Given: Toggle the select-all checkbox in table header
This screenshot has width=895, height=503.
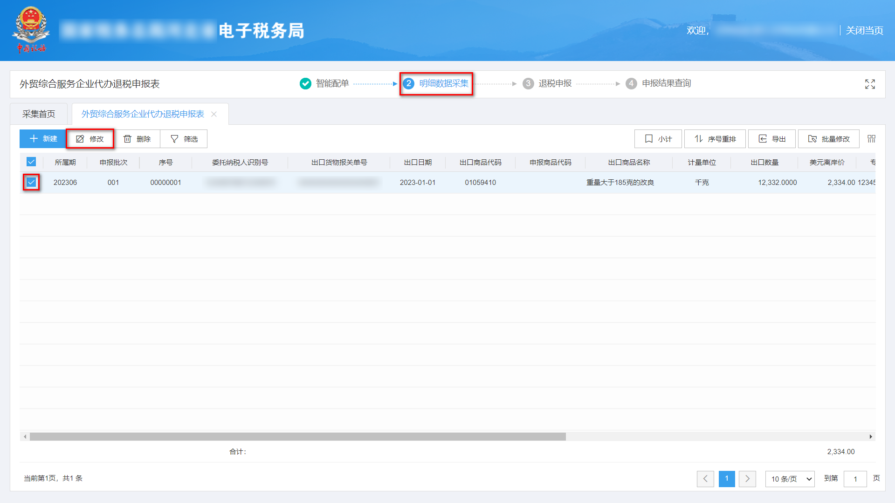Looking at the screenshot, I should (31, 162).
